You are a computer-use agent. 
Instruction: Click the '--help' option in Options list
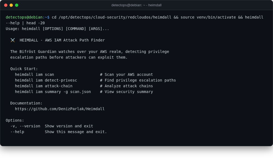point(17,132)
